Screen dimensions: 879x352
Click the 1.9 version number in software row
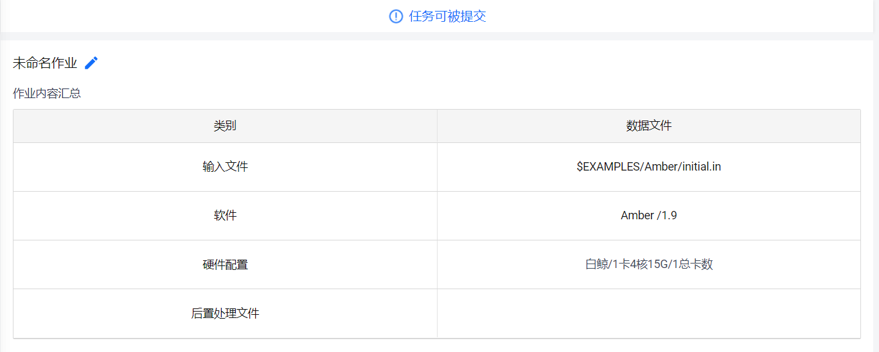point(669,215)
